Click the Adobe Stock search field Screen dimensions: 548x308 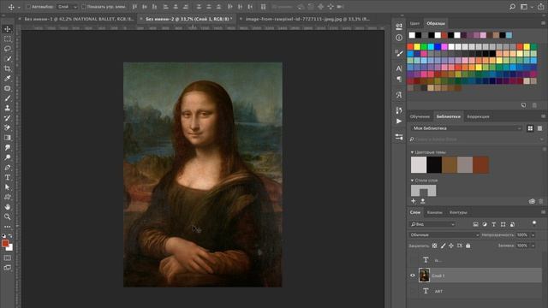pos(476,139)
